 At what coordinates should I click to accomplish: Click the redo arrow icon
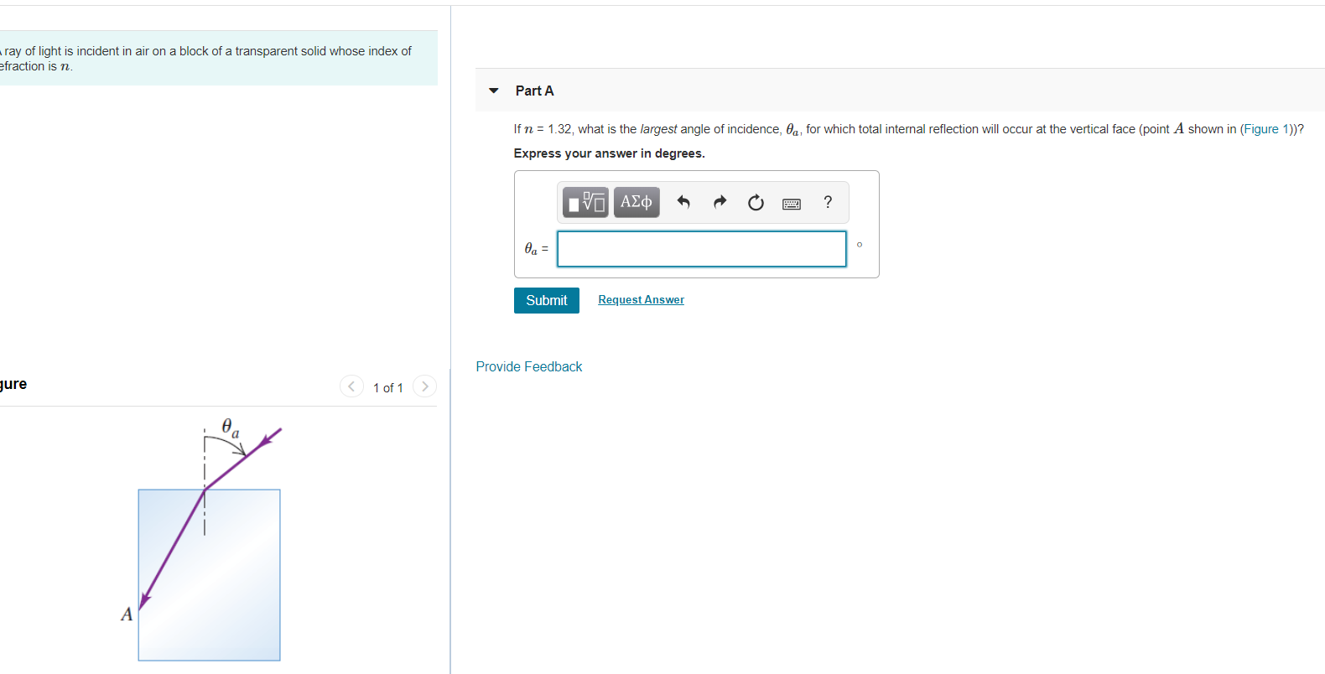point(720,202)
